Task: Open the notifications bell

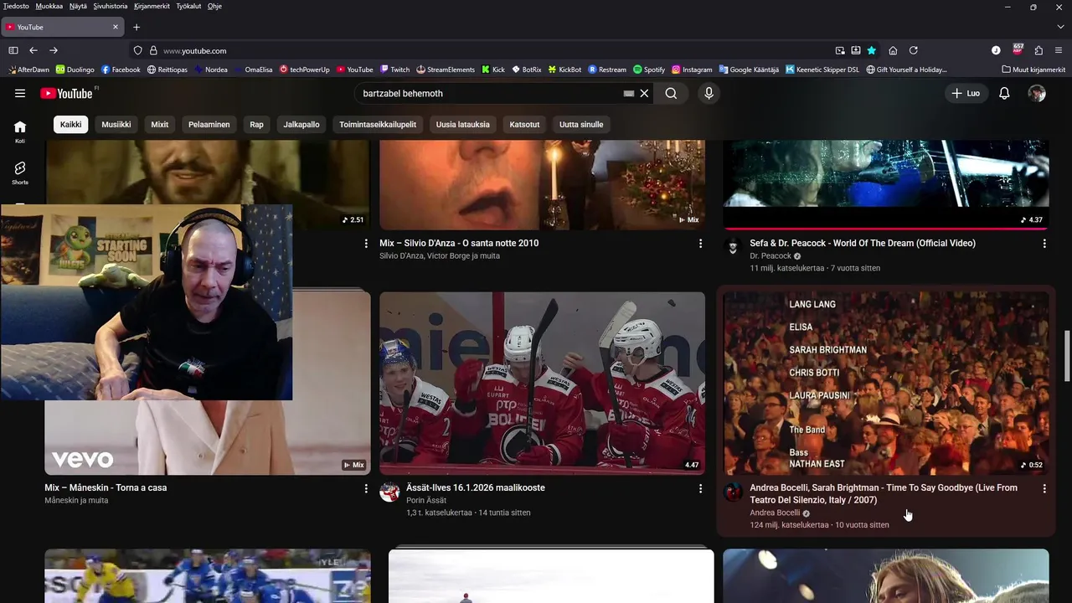Action: [1004, 94]
